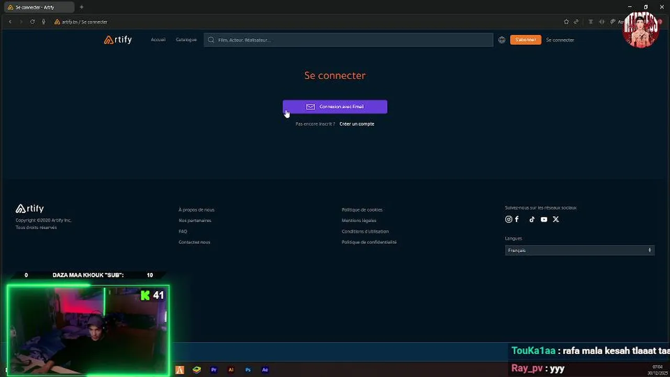Screen dimensions: 670x377
Task: Open Artify YouTube channel icon
Action: pos(544,219)
